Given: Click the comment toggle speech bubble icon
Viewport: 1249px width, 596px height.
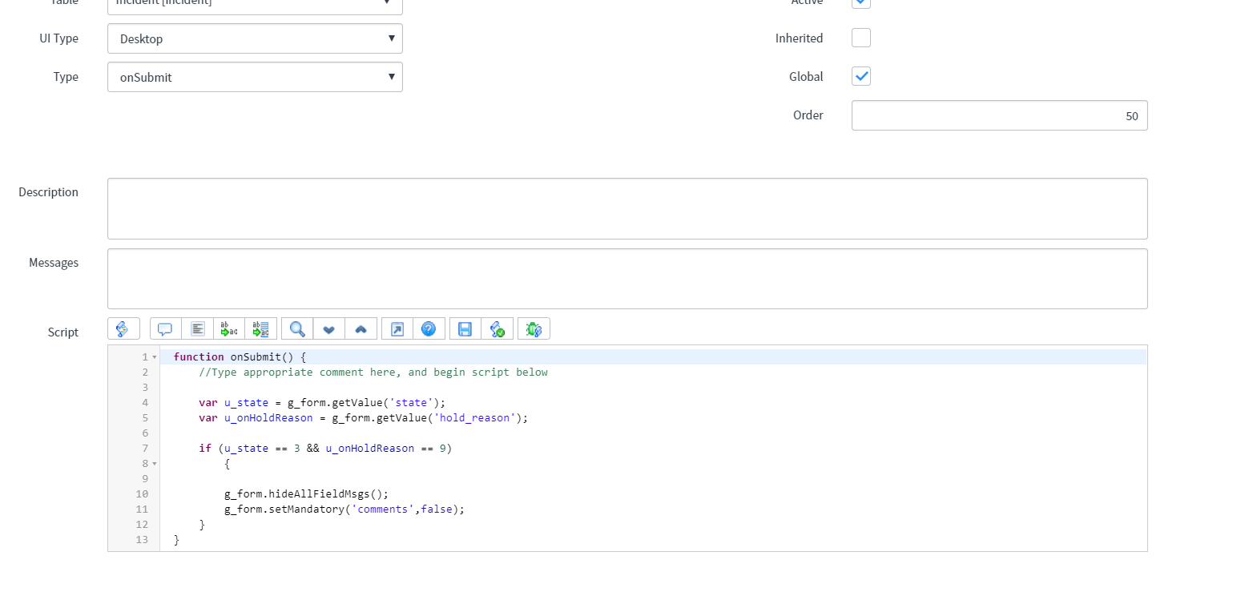Looking at the screenshot, I should pyautogui.click(x=165, y=328).
